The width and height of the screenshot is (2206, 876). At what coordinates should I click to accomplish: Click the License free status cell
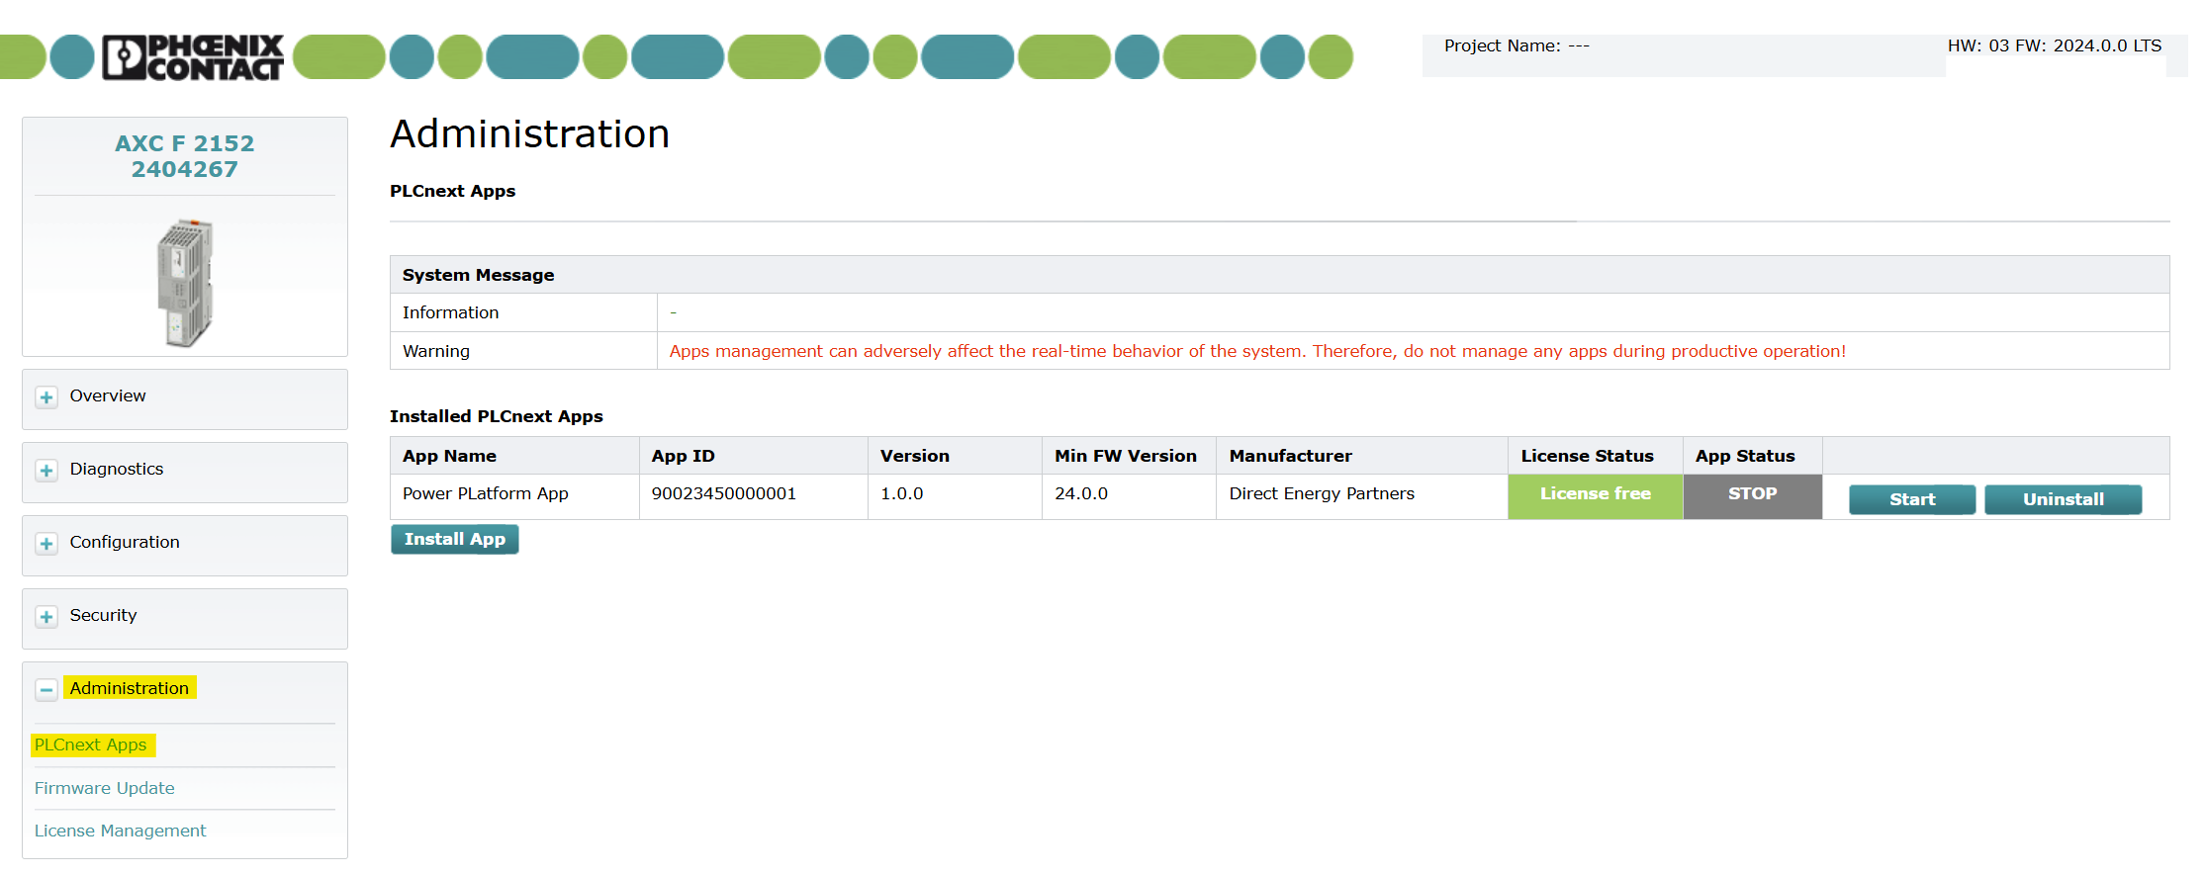[x=1596, y=496]
